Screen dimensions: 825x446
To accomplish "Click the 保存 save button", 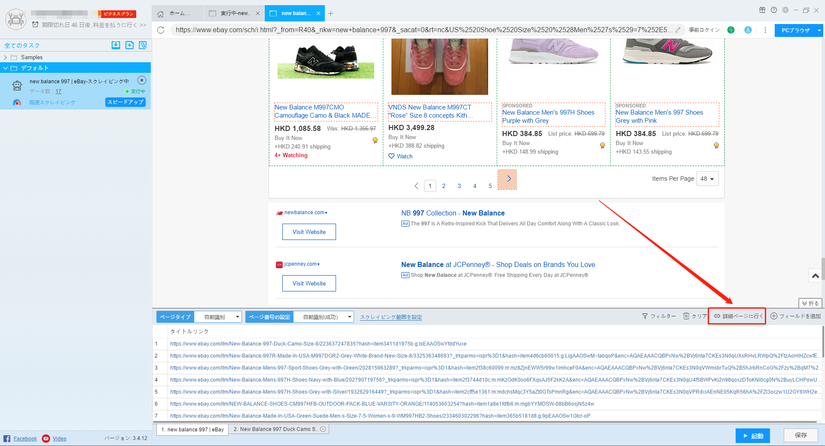I will (801, 435).
